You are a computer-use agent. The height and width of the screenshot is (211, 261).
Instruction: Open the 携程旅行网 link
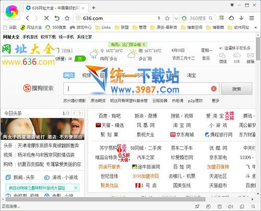(x=219, y=134)
